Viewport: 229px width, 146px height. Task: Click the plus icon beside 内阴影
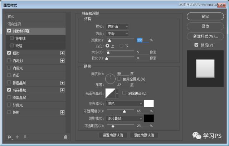[x=63, y=61]
